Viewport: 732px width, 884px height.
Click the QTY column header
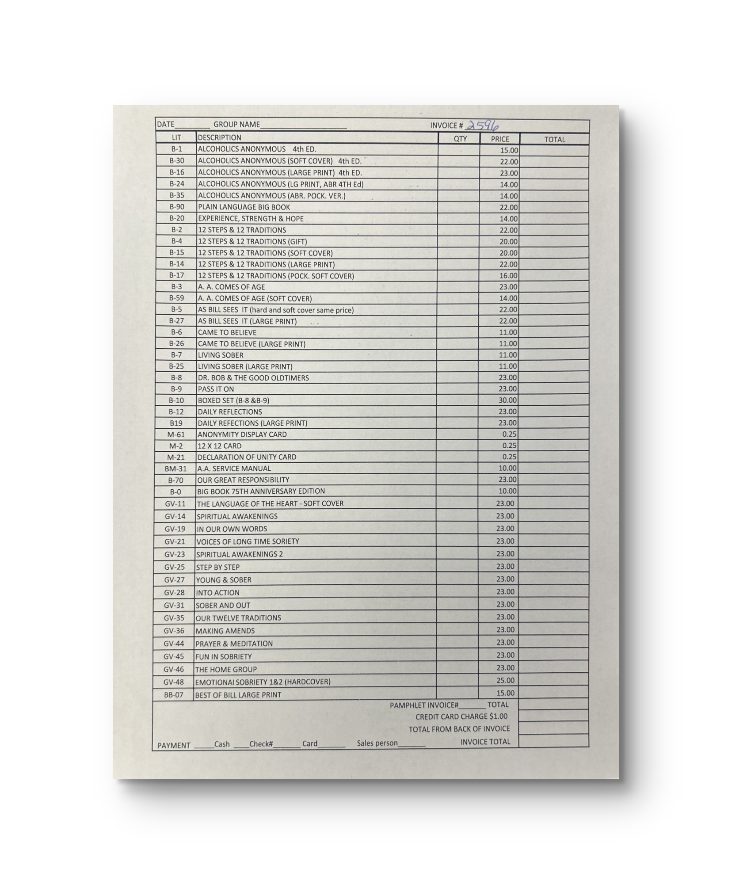tap(460, 139)
